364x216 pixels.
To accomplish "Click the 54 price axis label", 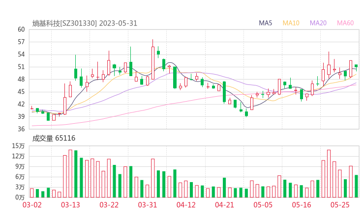I will pos(21,54).
